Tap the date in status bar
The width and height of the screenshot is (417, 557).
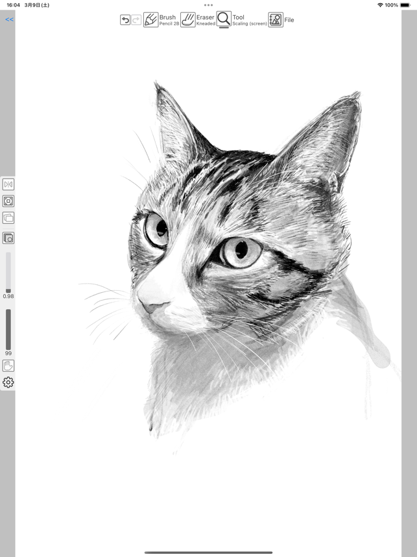pos(37,5)
